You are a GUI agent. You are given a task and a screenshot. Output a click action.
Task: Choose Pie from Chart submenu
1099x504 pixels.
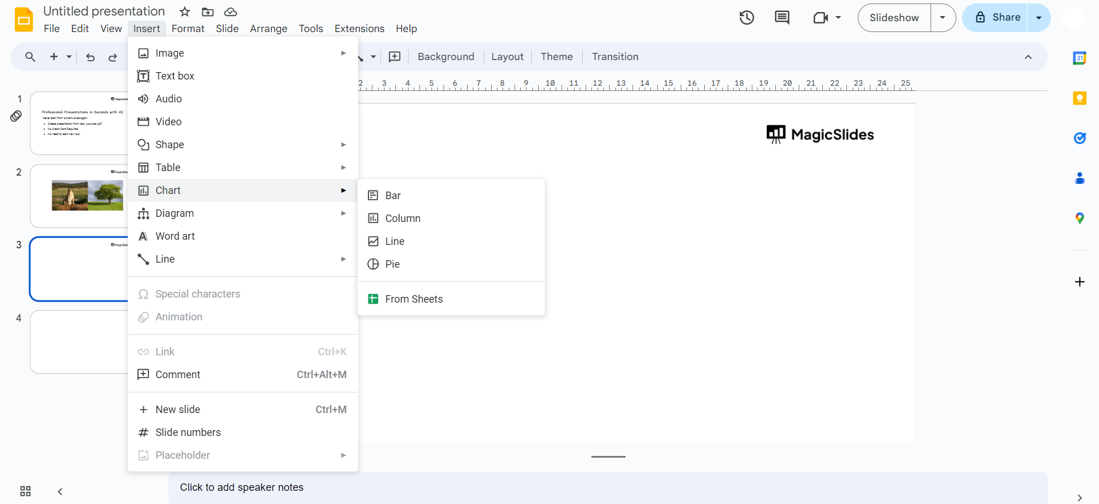click(392, 264)
